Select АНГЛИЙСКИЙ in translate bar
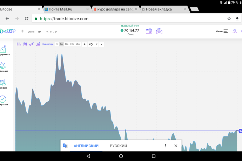The image size is (242, 161). coord(86,146)
